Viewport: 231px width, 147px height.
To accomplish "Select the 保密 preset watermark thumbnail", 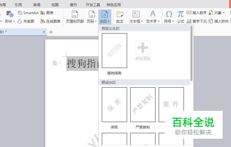I will (x=114, y=105).
